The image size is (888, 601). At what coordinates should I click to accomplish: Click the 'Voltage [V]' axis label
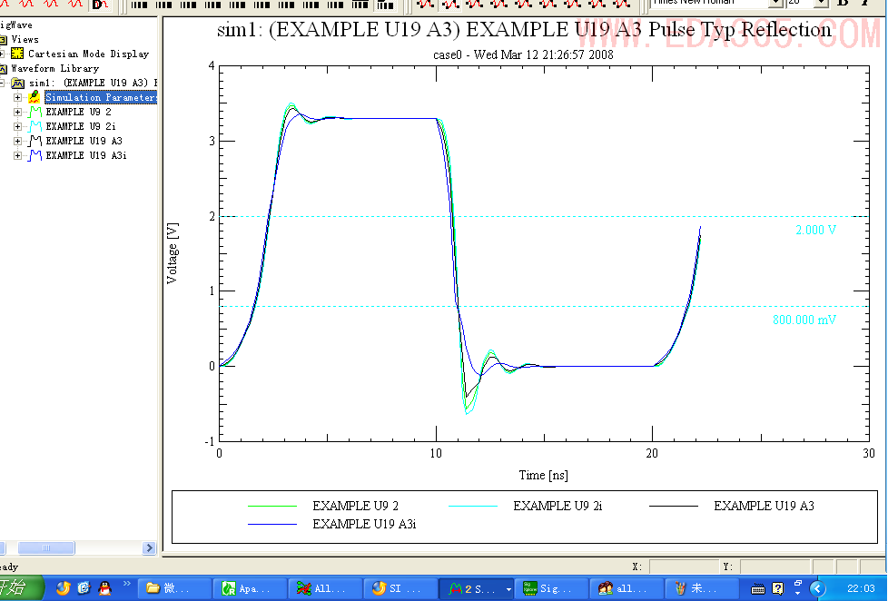coord(173,253)
